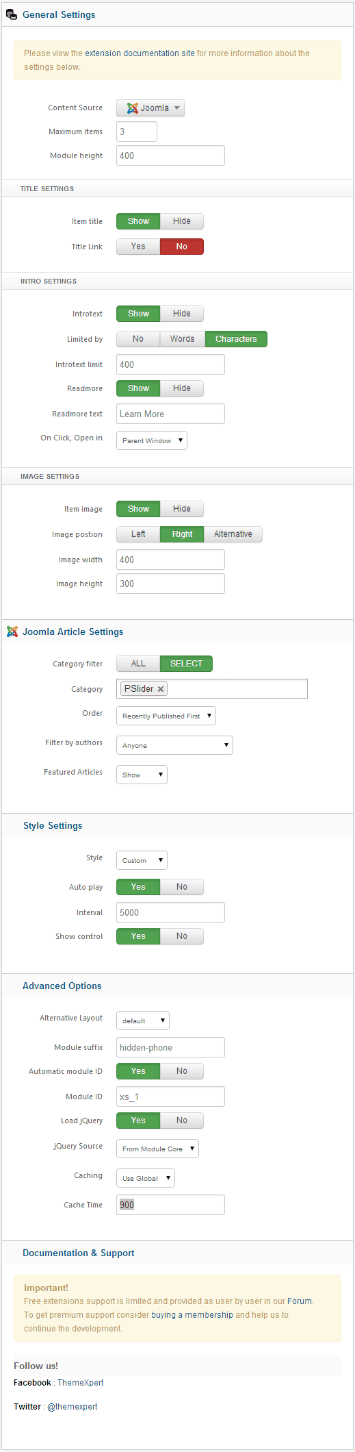Set Automatic module ID to No

pyautogui.click(x=182, y=1071)
